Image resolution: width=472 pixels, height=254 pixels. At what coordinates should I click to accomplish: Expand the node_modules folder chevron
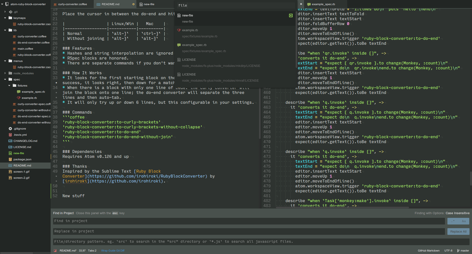[x=5, y=73]
